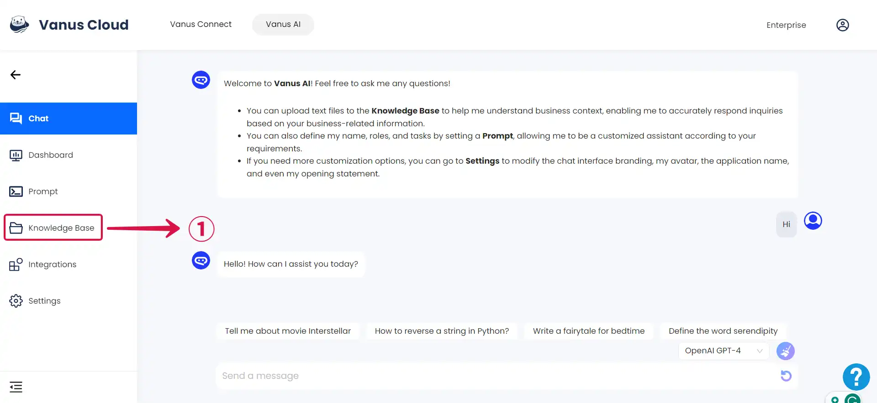Click the 'Hello! How can I assist' reply
The height and width of the screenshot is (403, 877).
pos(291,264)
